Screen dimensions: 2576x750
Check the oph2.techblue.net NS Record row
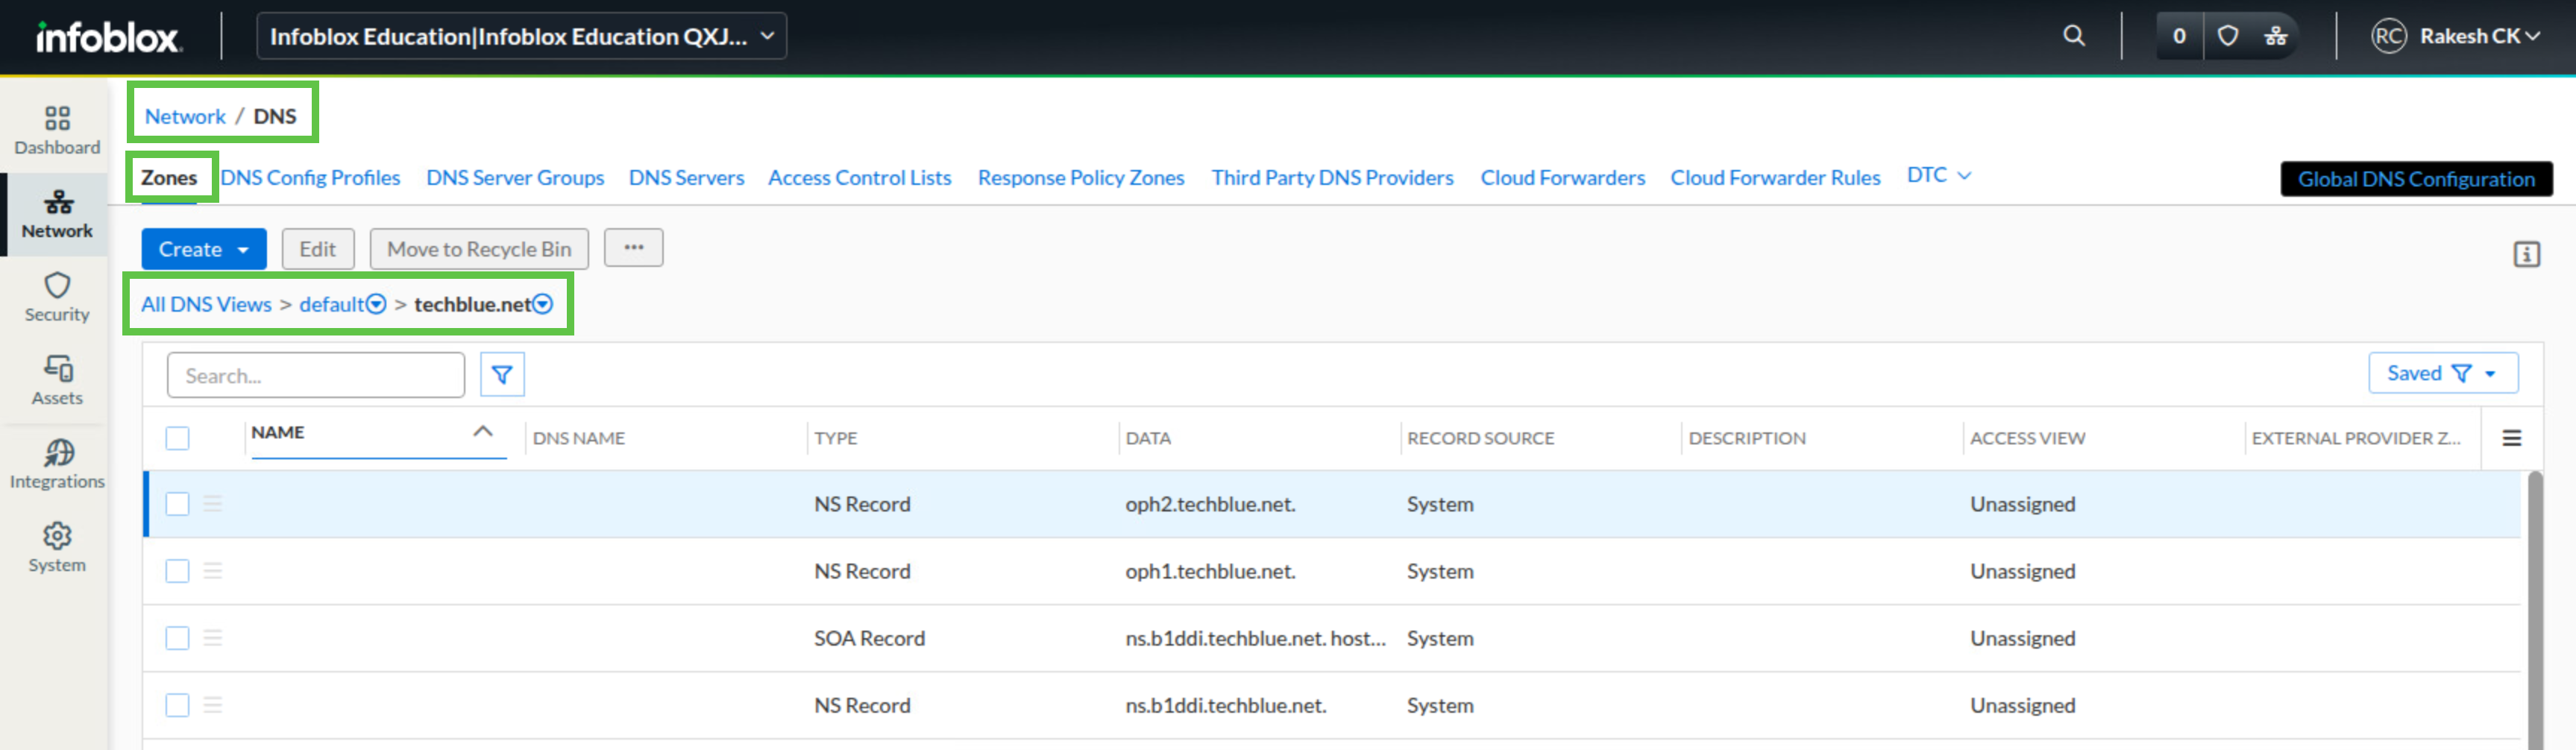(177, 504)
